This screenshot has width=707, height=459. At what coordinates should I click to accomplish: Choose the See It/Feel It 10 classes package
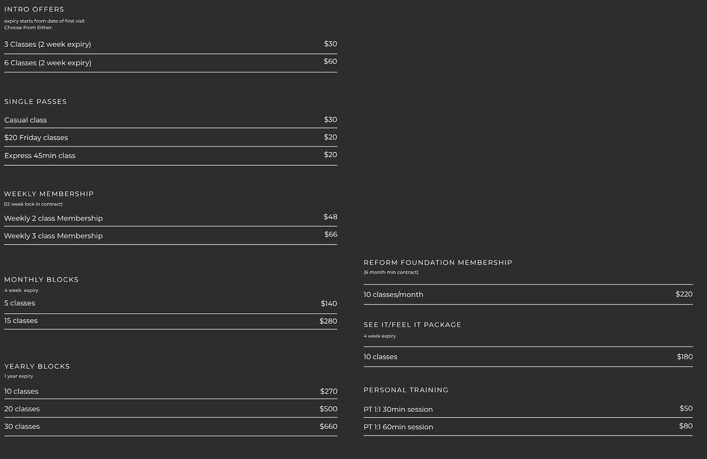[x=528, y=357]
